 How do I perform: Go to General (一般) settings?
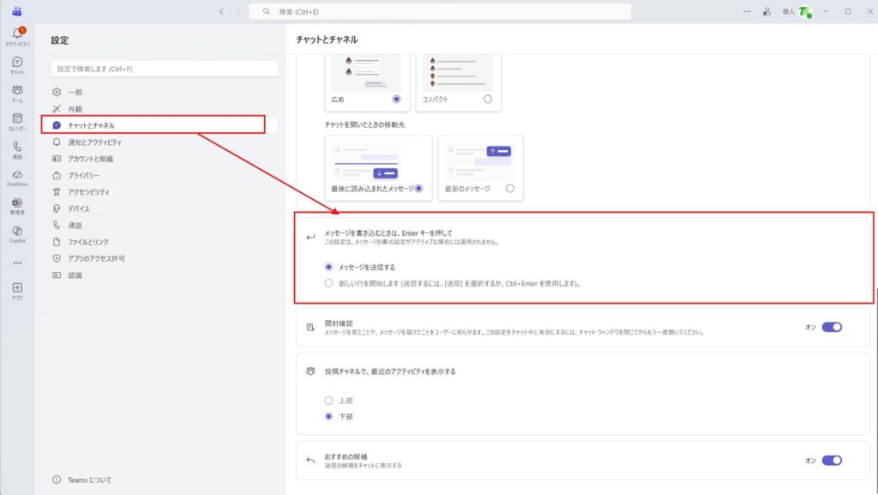click(75, 92)
